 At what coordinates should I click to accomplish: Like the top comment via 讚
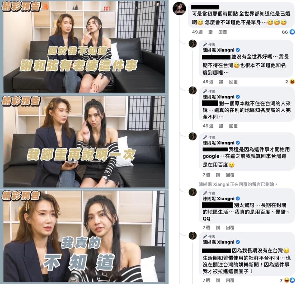click(x=211, y=32)
